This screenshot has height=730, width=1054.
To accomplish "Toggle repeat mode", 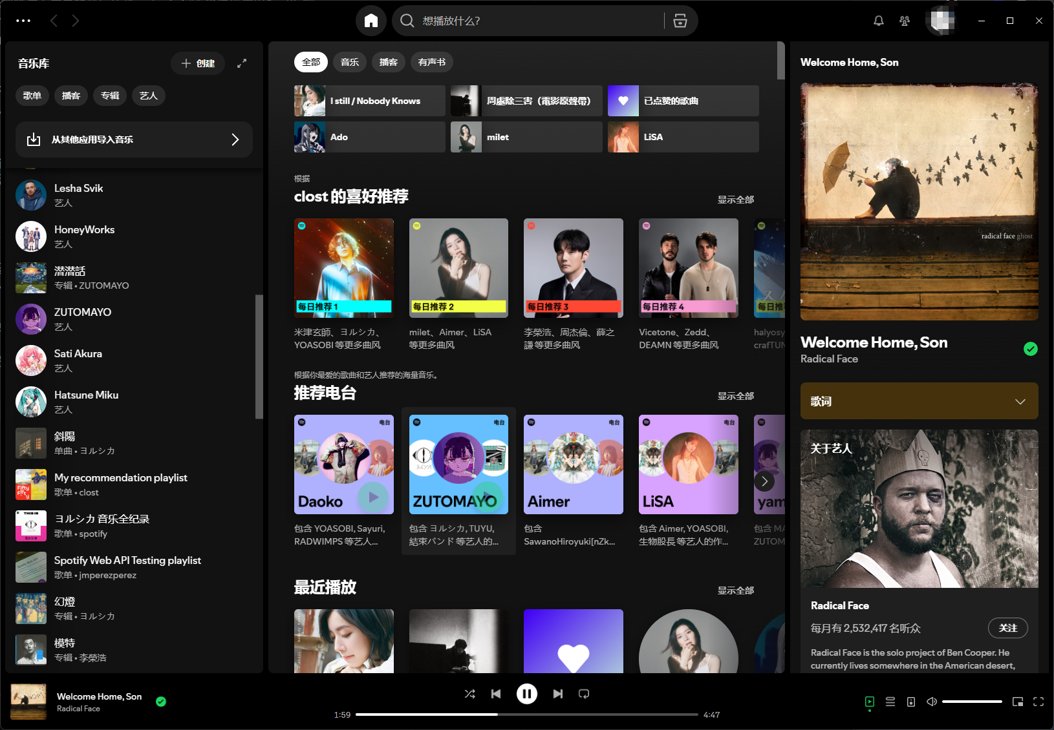I will (584, 694).
